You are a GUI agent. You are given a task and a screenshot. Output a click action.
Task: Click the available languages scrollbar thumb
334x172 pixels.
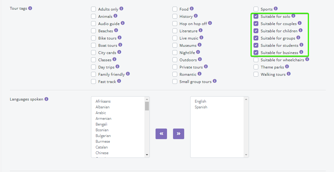(147, 106)
